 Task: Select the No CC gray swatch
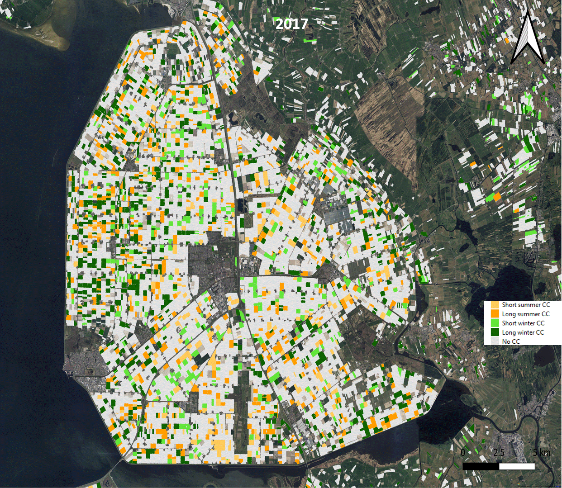click(495, 341)
